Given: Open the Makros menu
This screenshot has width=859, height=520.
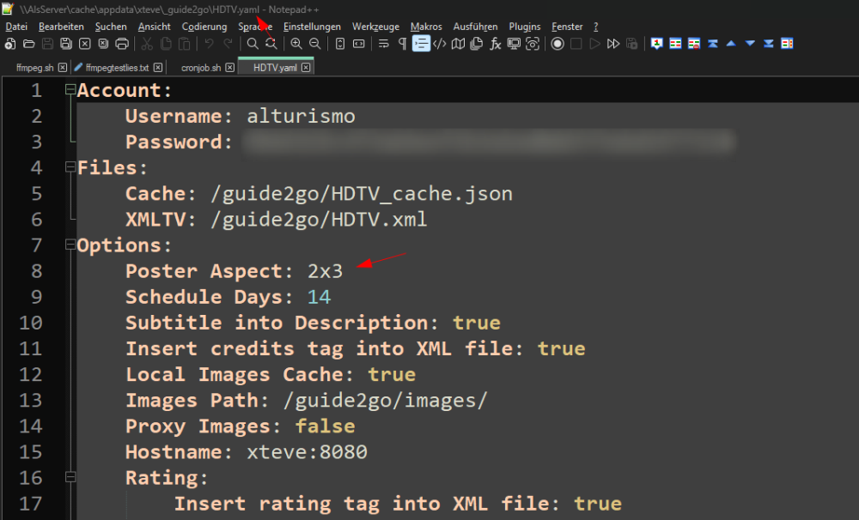Looking at the screenshot, I should tap(426, 27).
